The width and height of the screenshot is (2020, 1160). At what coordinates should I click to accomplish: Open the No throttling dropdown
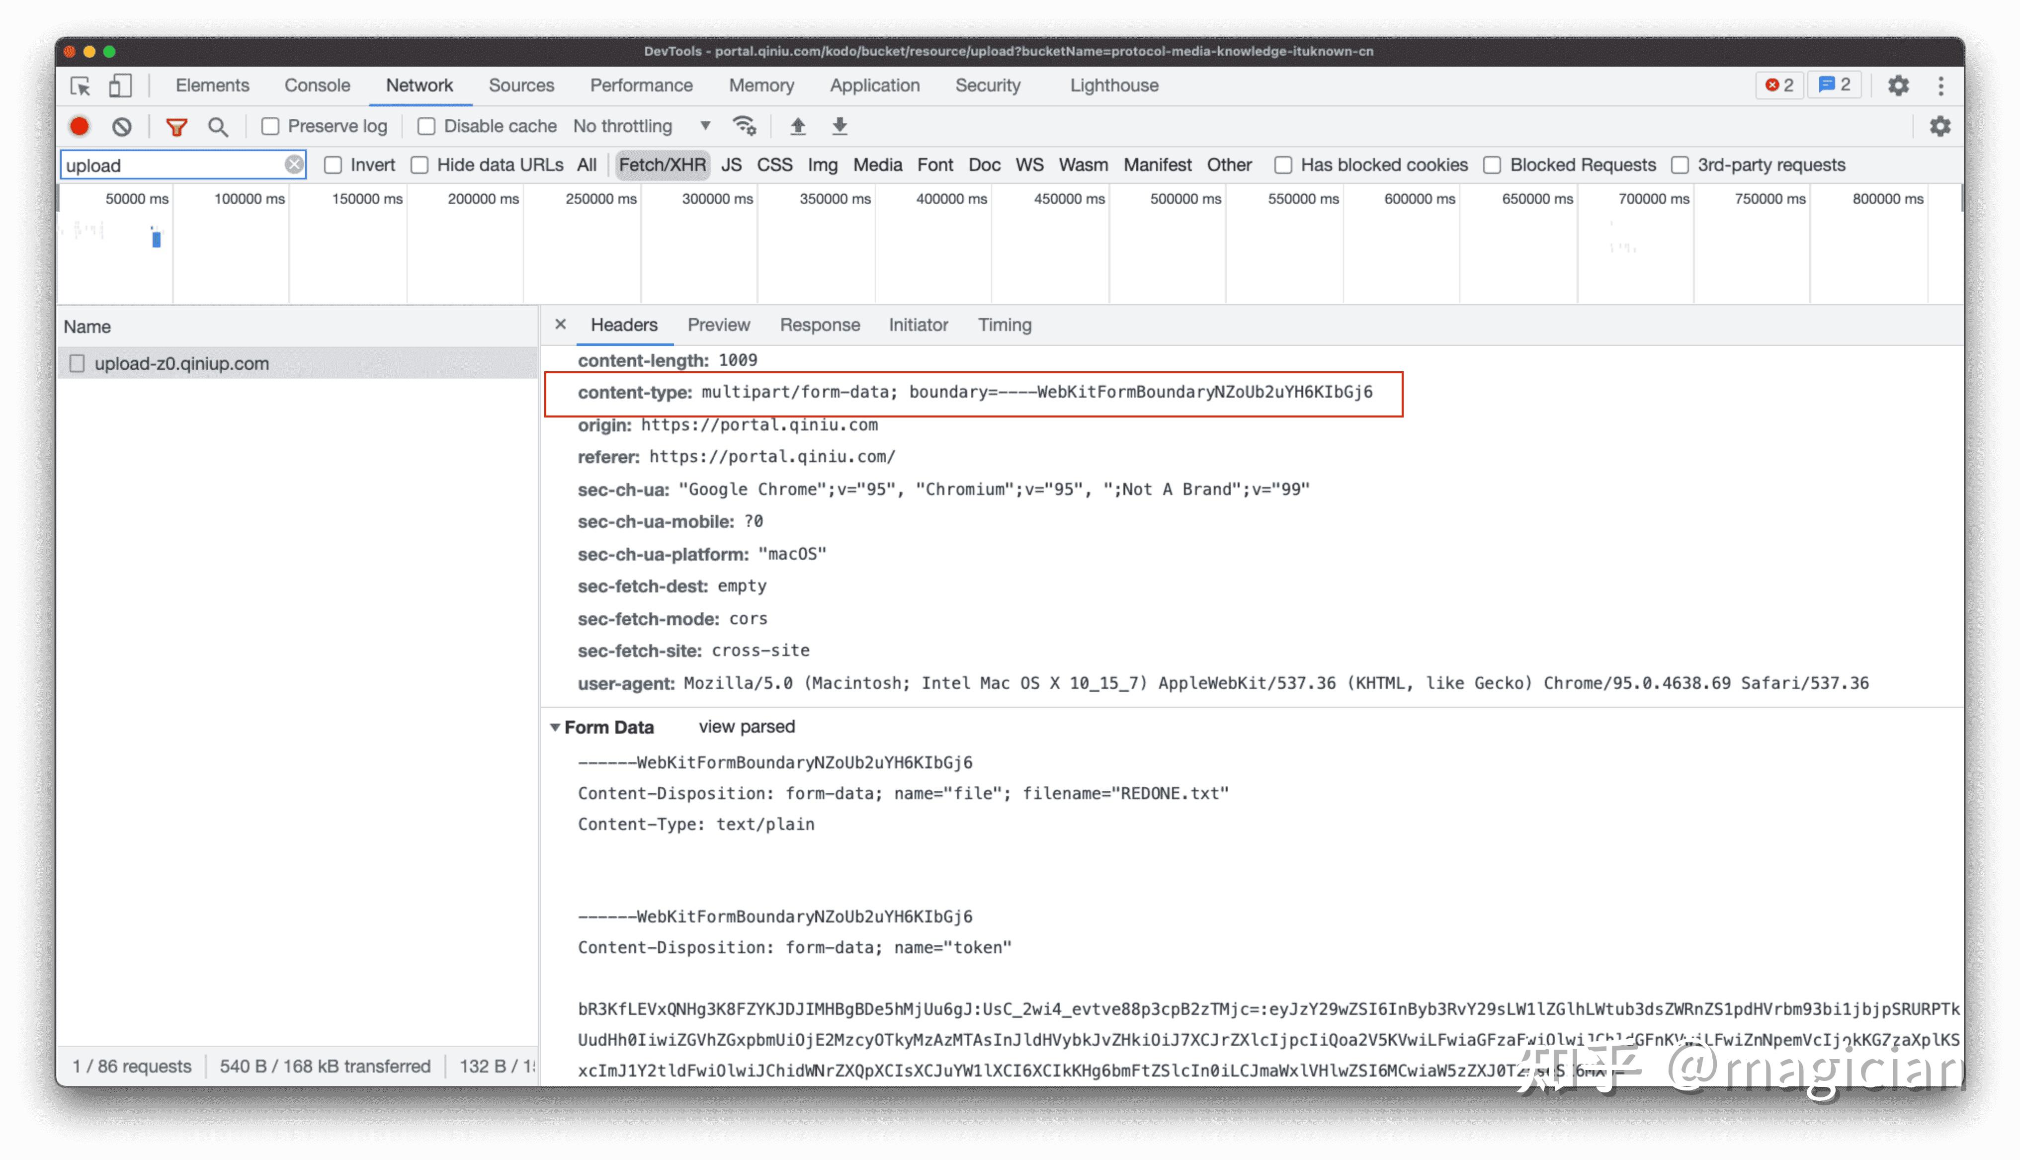(x=642, y=127)
